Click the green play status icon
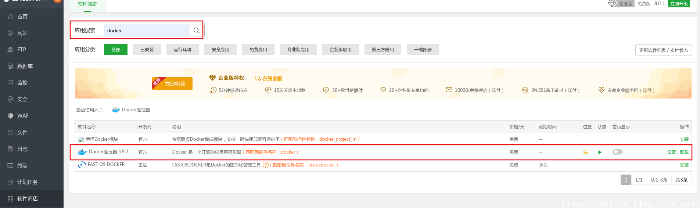700x208 pixels. point(600,152)
